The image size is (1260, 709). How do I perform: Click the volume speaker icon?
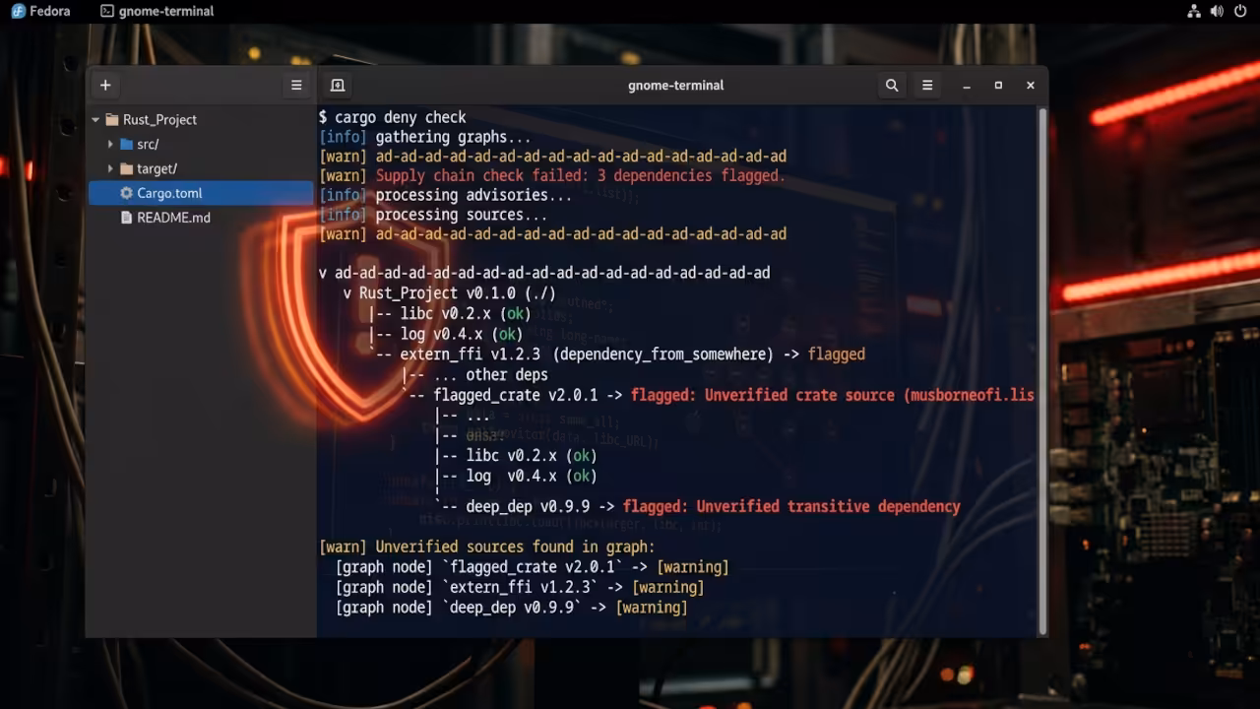pos(1217,11)
